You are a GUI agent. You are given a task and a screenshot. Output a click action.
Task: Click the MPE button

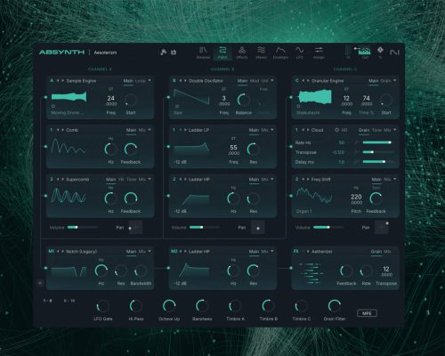click(367, 313)
